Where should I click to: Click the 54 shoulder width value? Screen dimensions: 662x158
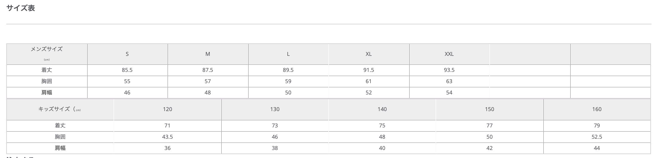[x=449, y=93]
